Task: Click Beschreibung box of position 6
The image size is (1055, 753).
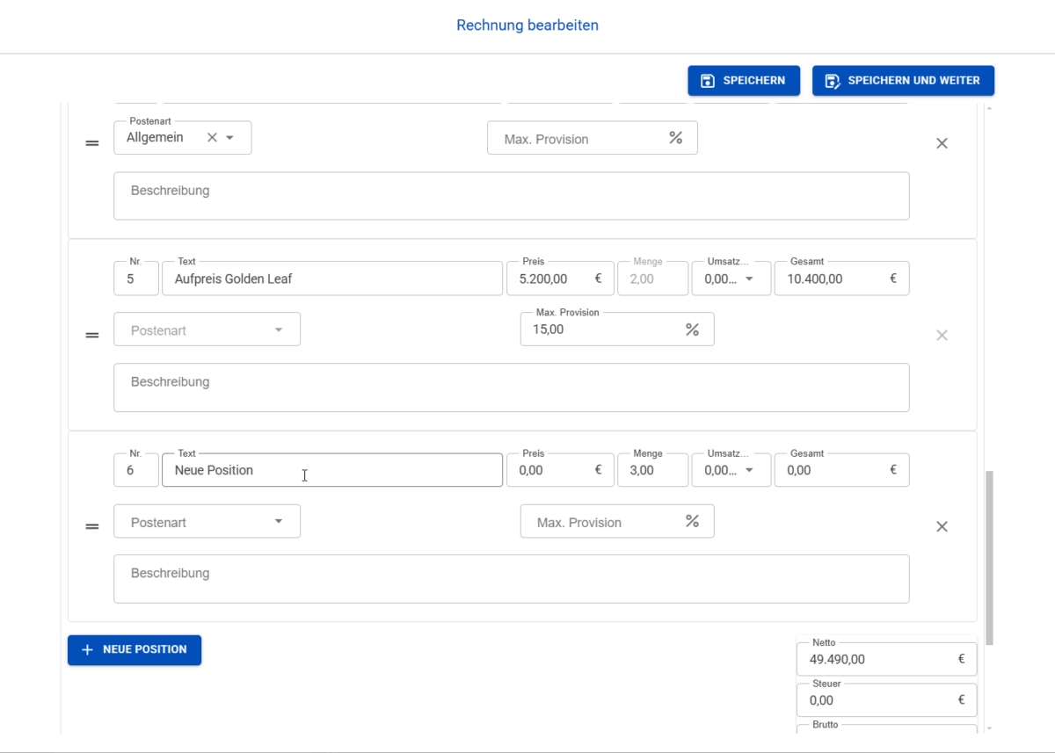Action: pos(511,579)
